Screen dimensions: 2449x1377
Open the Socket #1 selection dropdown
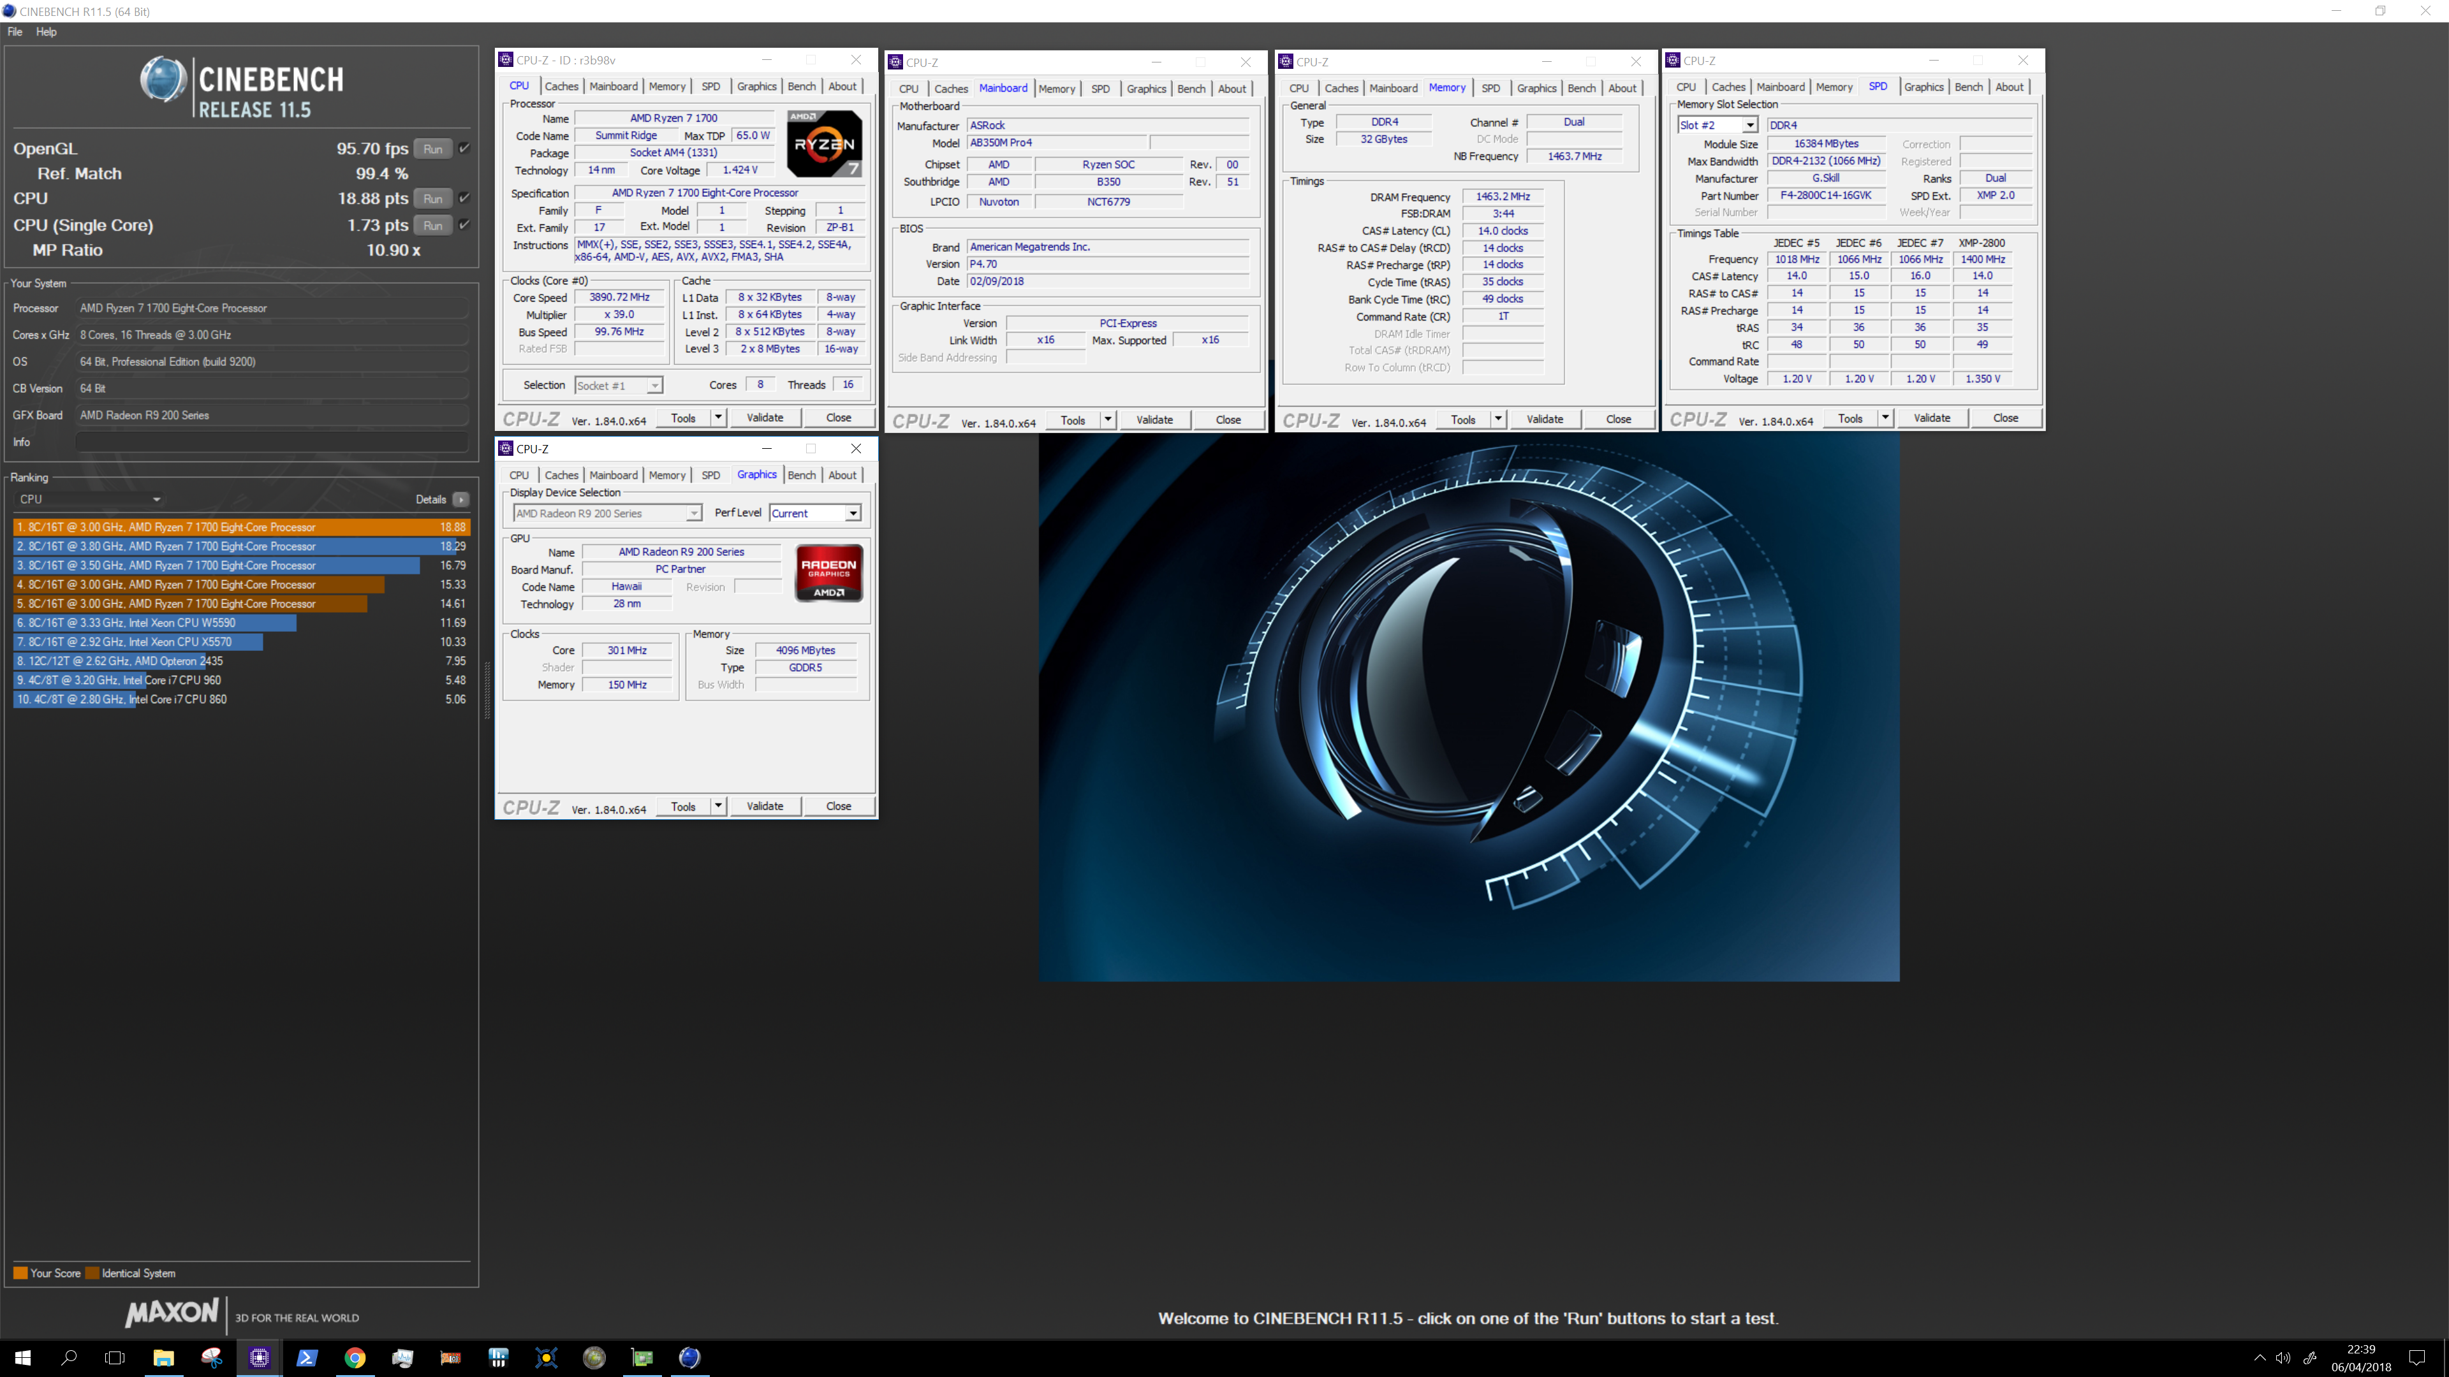[619, 385]
